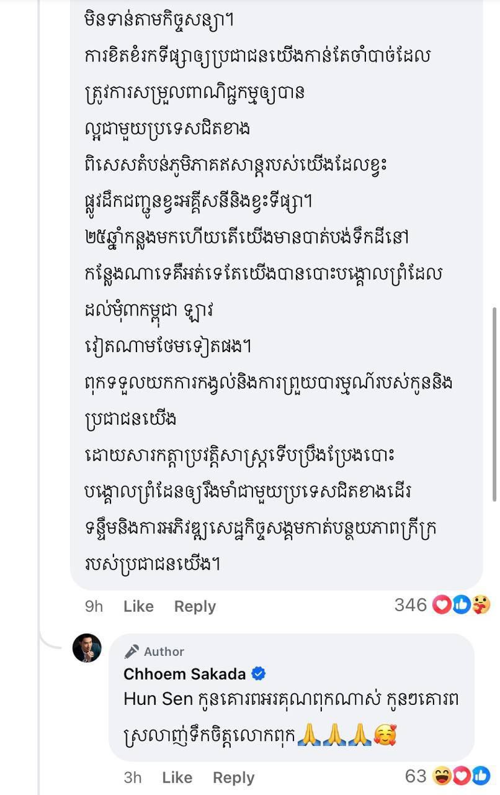Click the care emoji reaction beside 346
The height and width of the screenshot is (795, 500).
[x=480, y=604]
